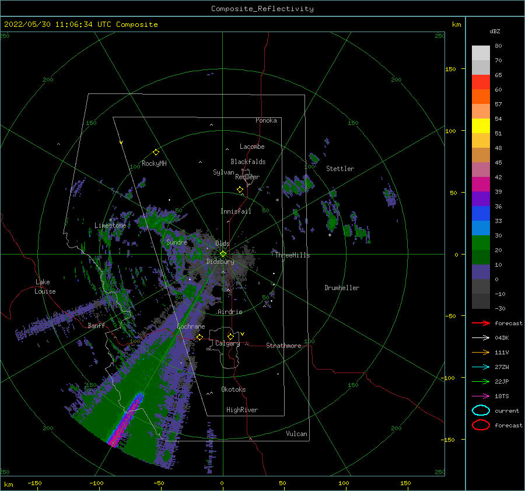Image resolution: width=525 pixels, height=491 pixels.
Task: Pick the slate 0-10 dBZ color swatch
Action: [x=481, y=272]
